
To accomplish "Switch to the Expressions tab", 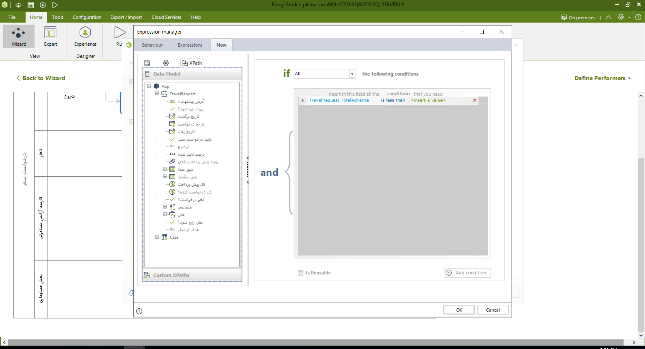I will coord(190,45).
